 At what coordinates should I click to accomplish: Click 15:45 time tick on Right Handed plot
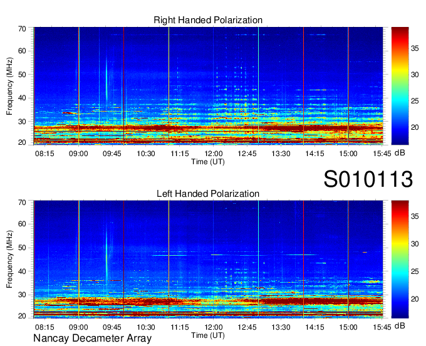pos(382,154)
